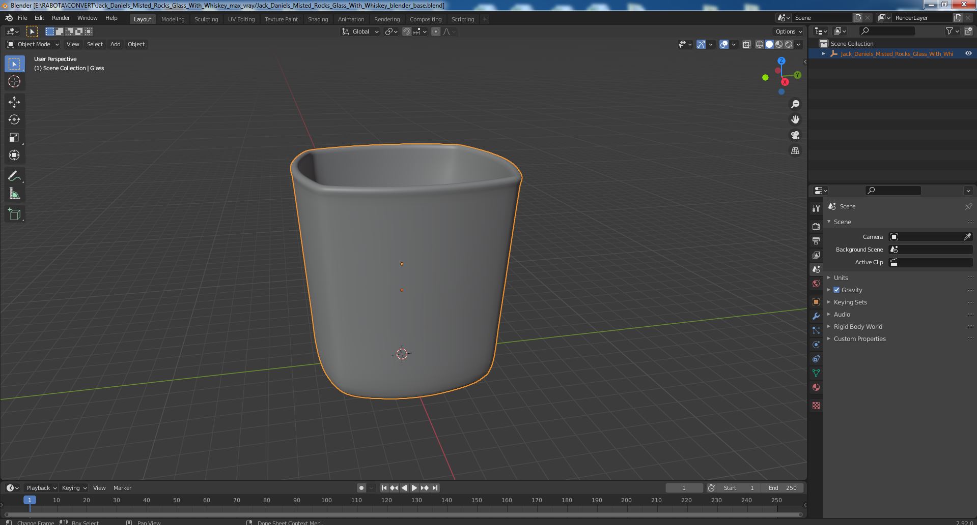
Task: Select the Transform tool
Action: tap(14, 155)
